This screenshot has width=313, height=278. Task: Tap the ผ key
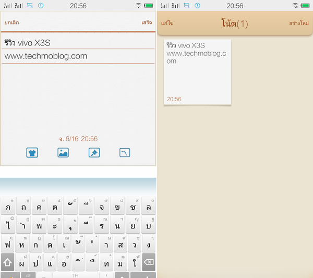pyautogui.click(x=22, y=262)
